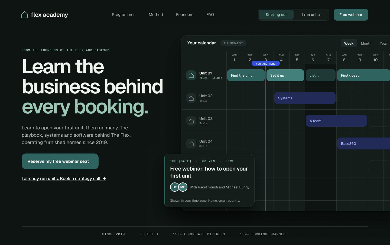Click the SINCE 2019 stat

point(113,234)
